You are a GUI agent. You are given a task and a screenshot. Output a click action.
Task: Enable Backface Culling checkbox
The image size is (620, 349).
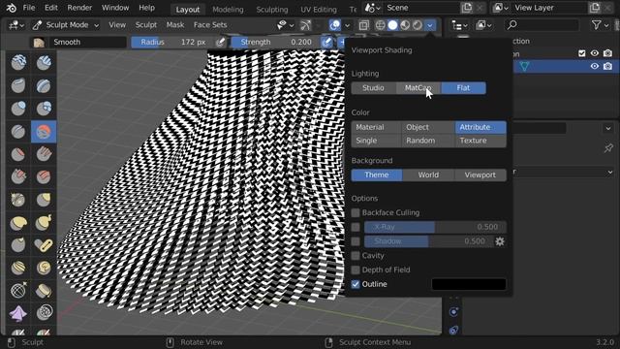tap(356, 213)
